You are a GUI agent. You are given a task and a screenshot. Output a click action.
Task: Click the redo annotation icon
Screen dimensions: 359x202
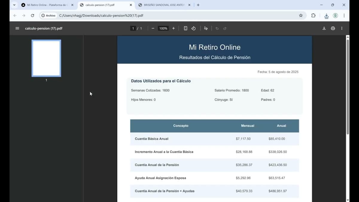click(x=225, y=28)
